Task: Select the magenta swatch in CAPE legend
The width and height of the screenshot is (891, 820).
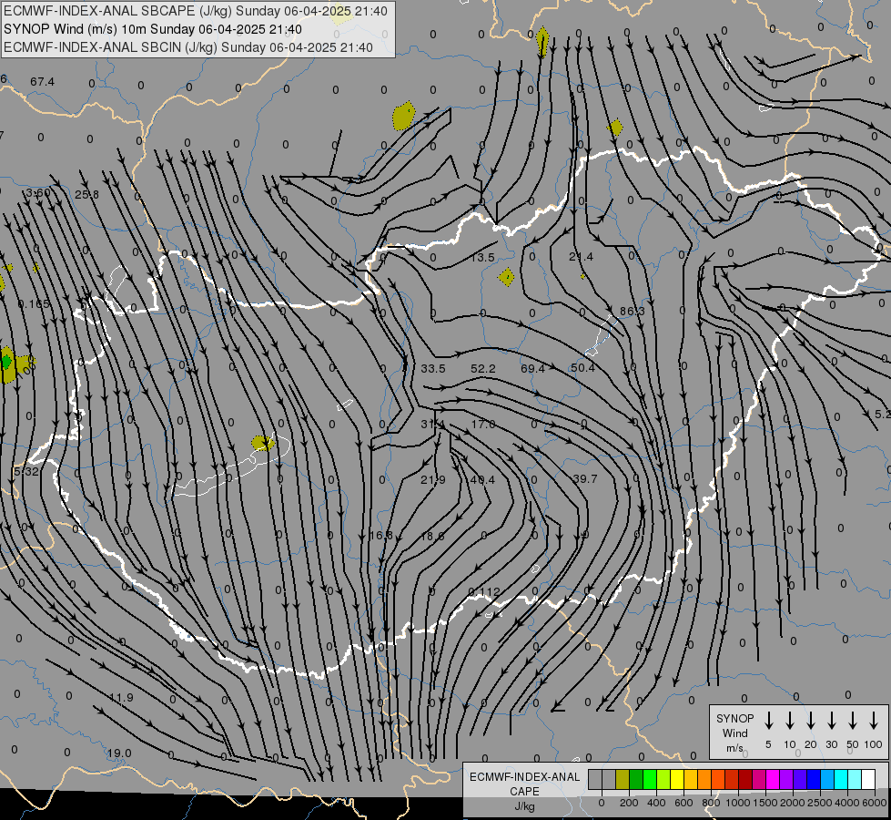Action: click(x=773, y=780)
